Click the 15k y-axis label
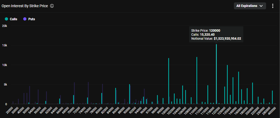 click(4, 46)
